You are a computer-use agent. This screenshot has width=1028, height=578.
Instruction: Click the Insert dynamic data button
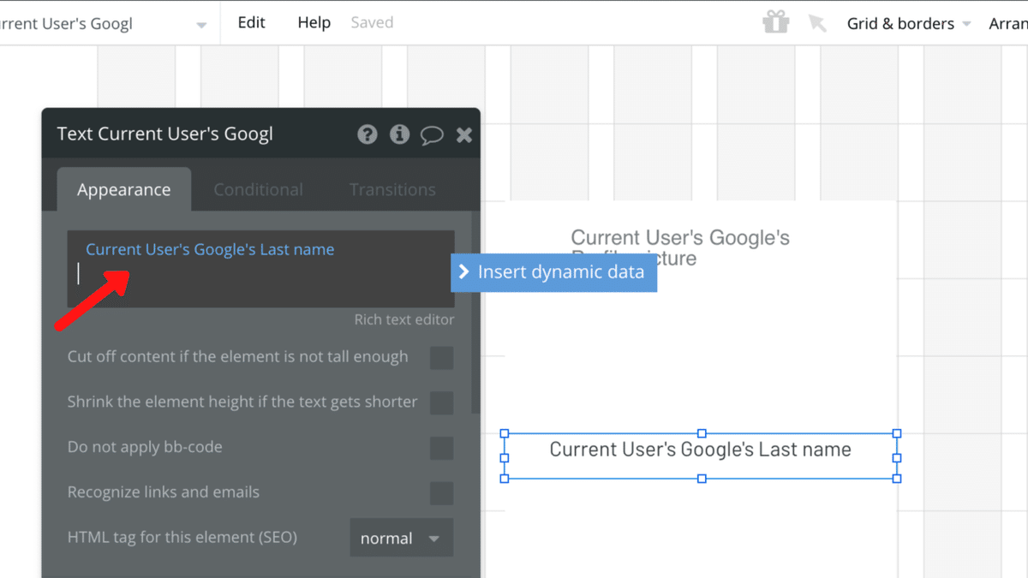553,272
